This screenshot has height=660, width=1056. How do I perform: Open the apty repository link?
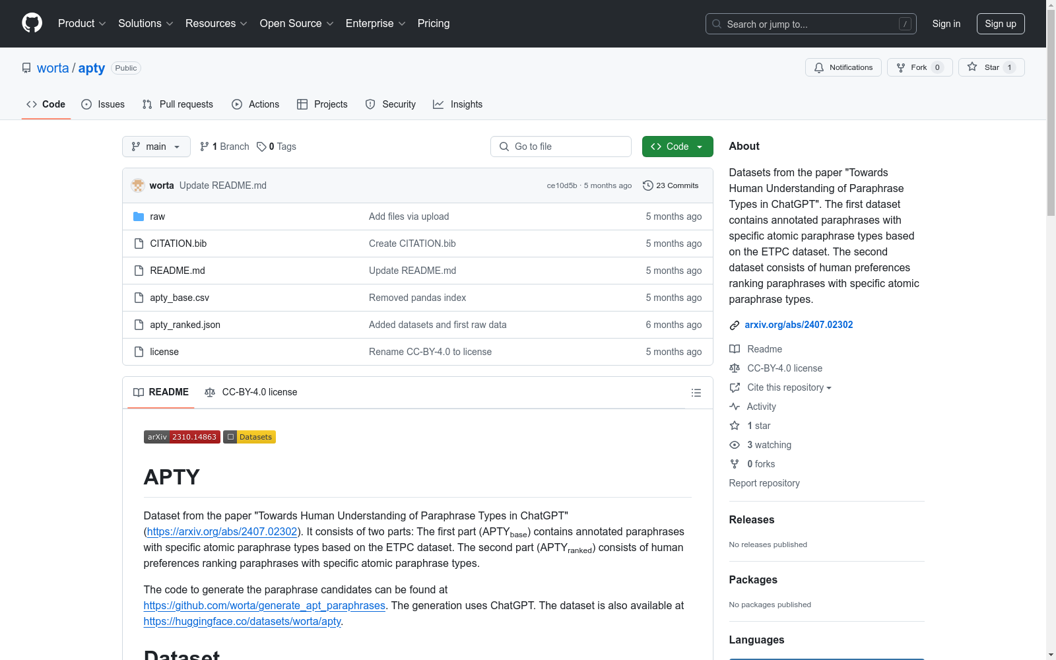click(x=92, y=68)
